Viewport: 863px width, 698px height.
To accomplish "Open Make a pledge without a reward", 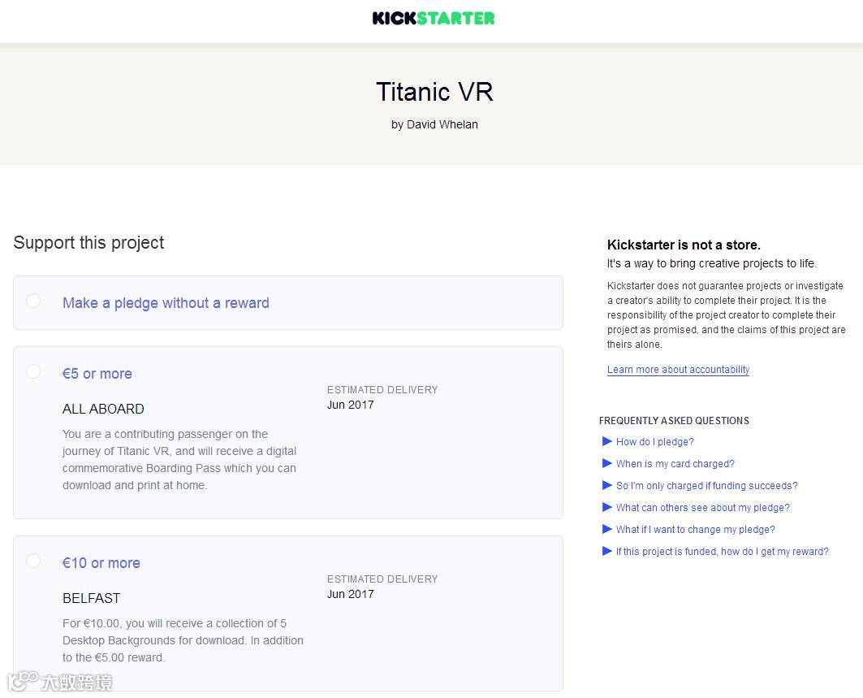I will 166,303.
